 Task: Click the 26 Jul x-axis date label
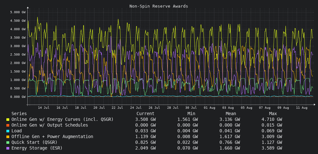coord(154,107)
